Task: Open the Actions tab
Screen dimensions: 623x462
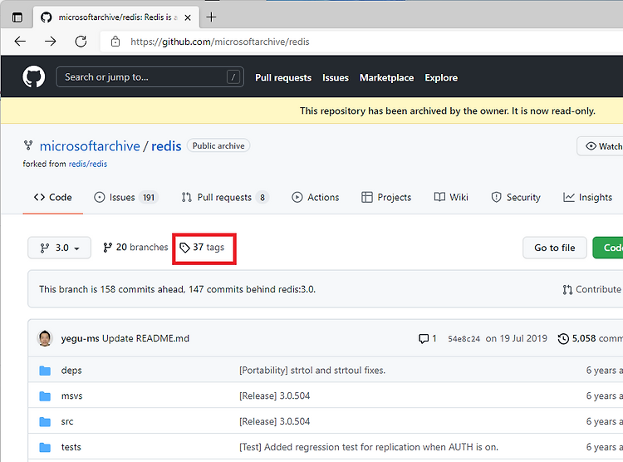Action: tap(316, 197)
